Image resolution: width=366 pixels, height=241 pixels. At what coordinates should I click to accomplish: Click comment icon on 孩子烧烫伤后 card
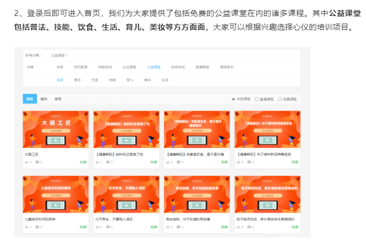coord(249,227)
